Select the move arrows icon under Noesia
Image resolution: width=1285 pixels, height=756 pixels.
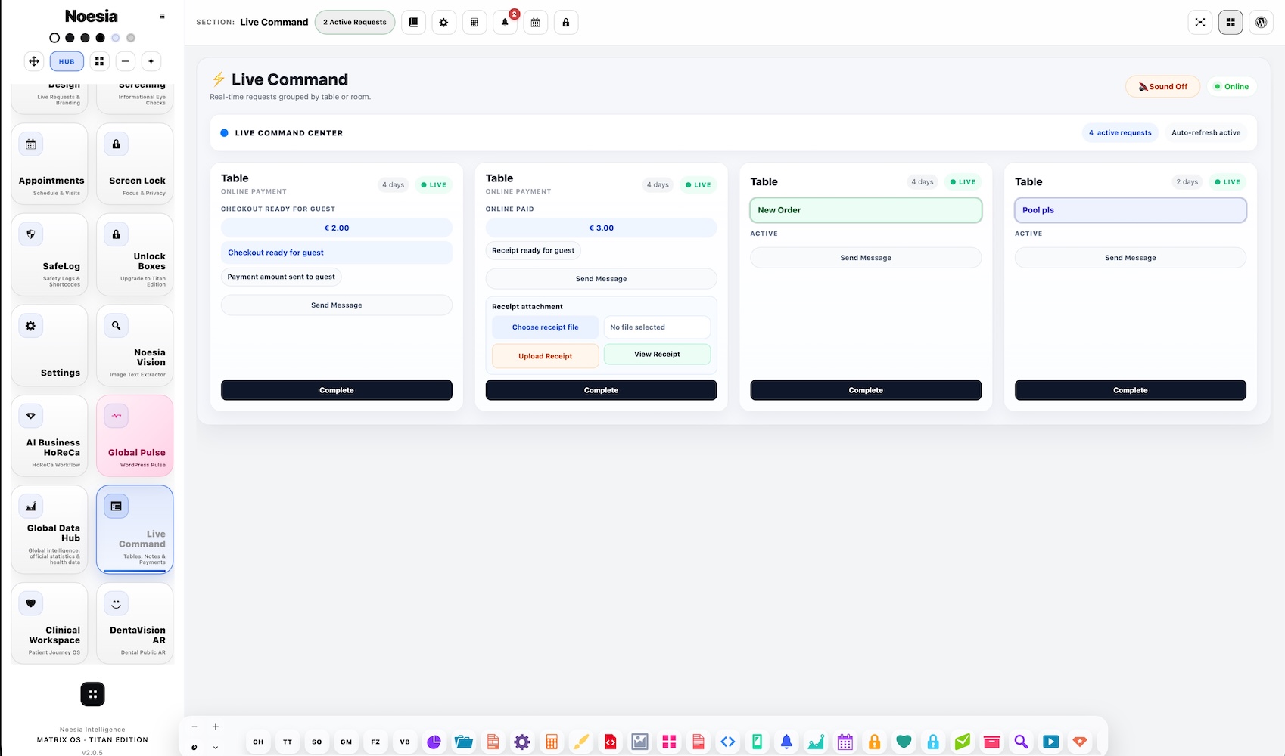click(x=34, y=61)
